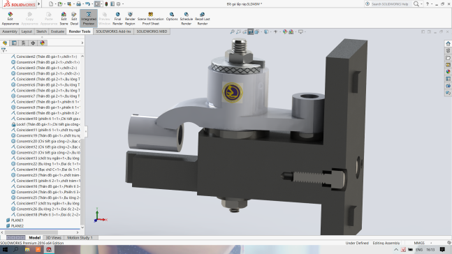Image resolution: width=452 pixels, height=254 pixels.
Task: Click Recall Last Render
Action: pos(203,19)
